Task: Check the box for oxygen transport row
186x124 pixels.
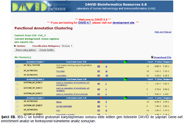Action: [17, 106]
